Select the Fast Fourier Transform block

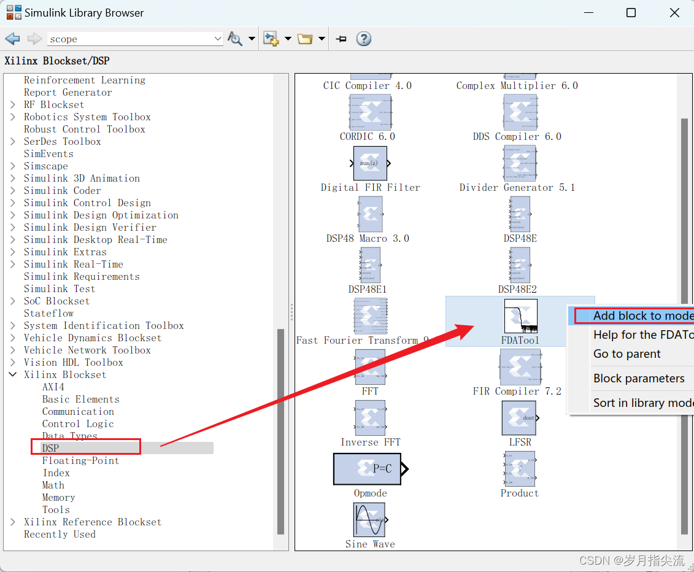click(371, 315)
